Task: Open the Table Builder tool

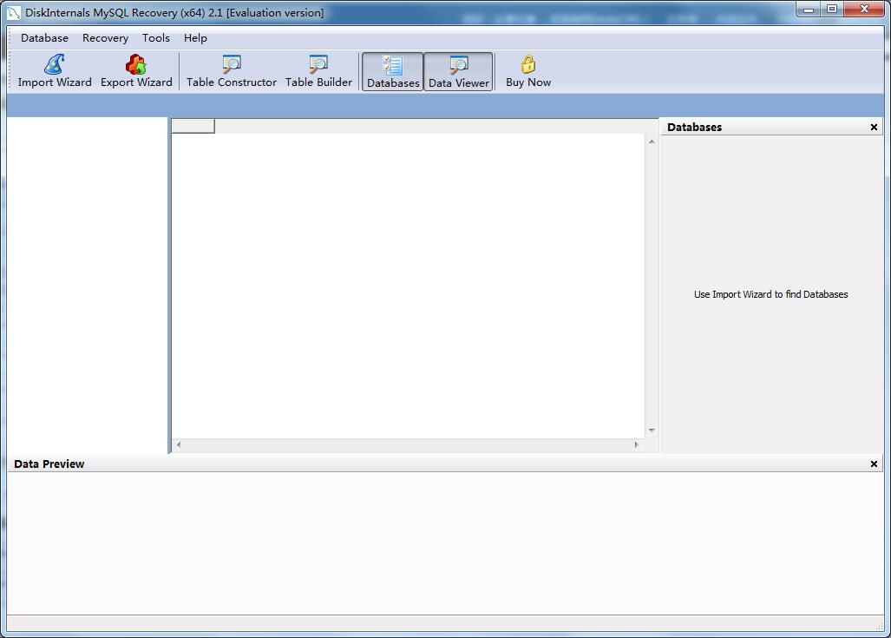Action: pos(318,71)
